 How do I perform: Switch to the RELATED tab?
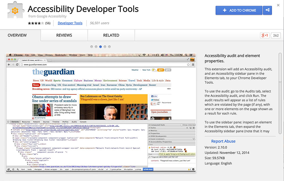coord(111,35)
